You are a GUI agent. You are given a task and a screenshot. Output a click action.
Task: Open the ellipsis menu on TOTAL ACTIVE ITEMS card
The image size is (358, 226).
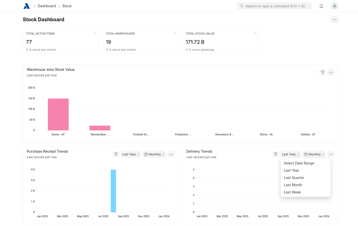(x=95, y=33)
